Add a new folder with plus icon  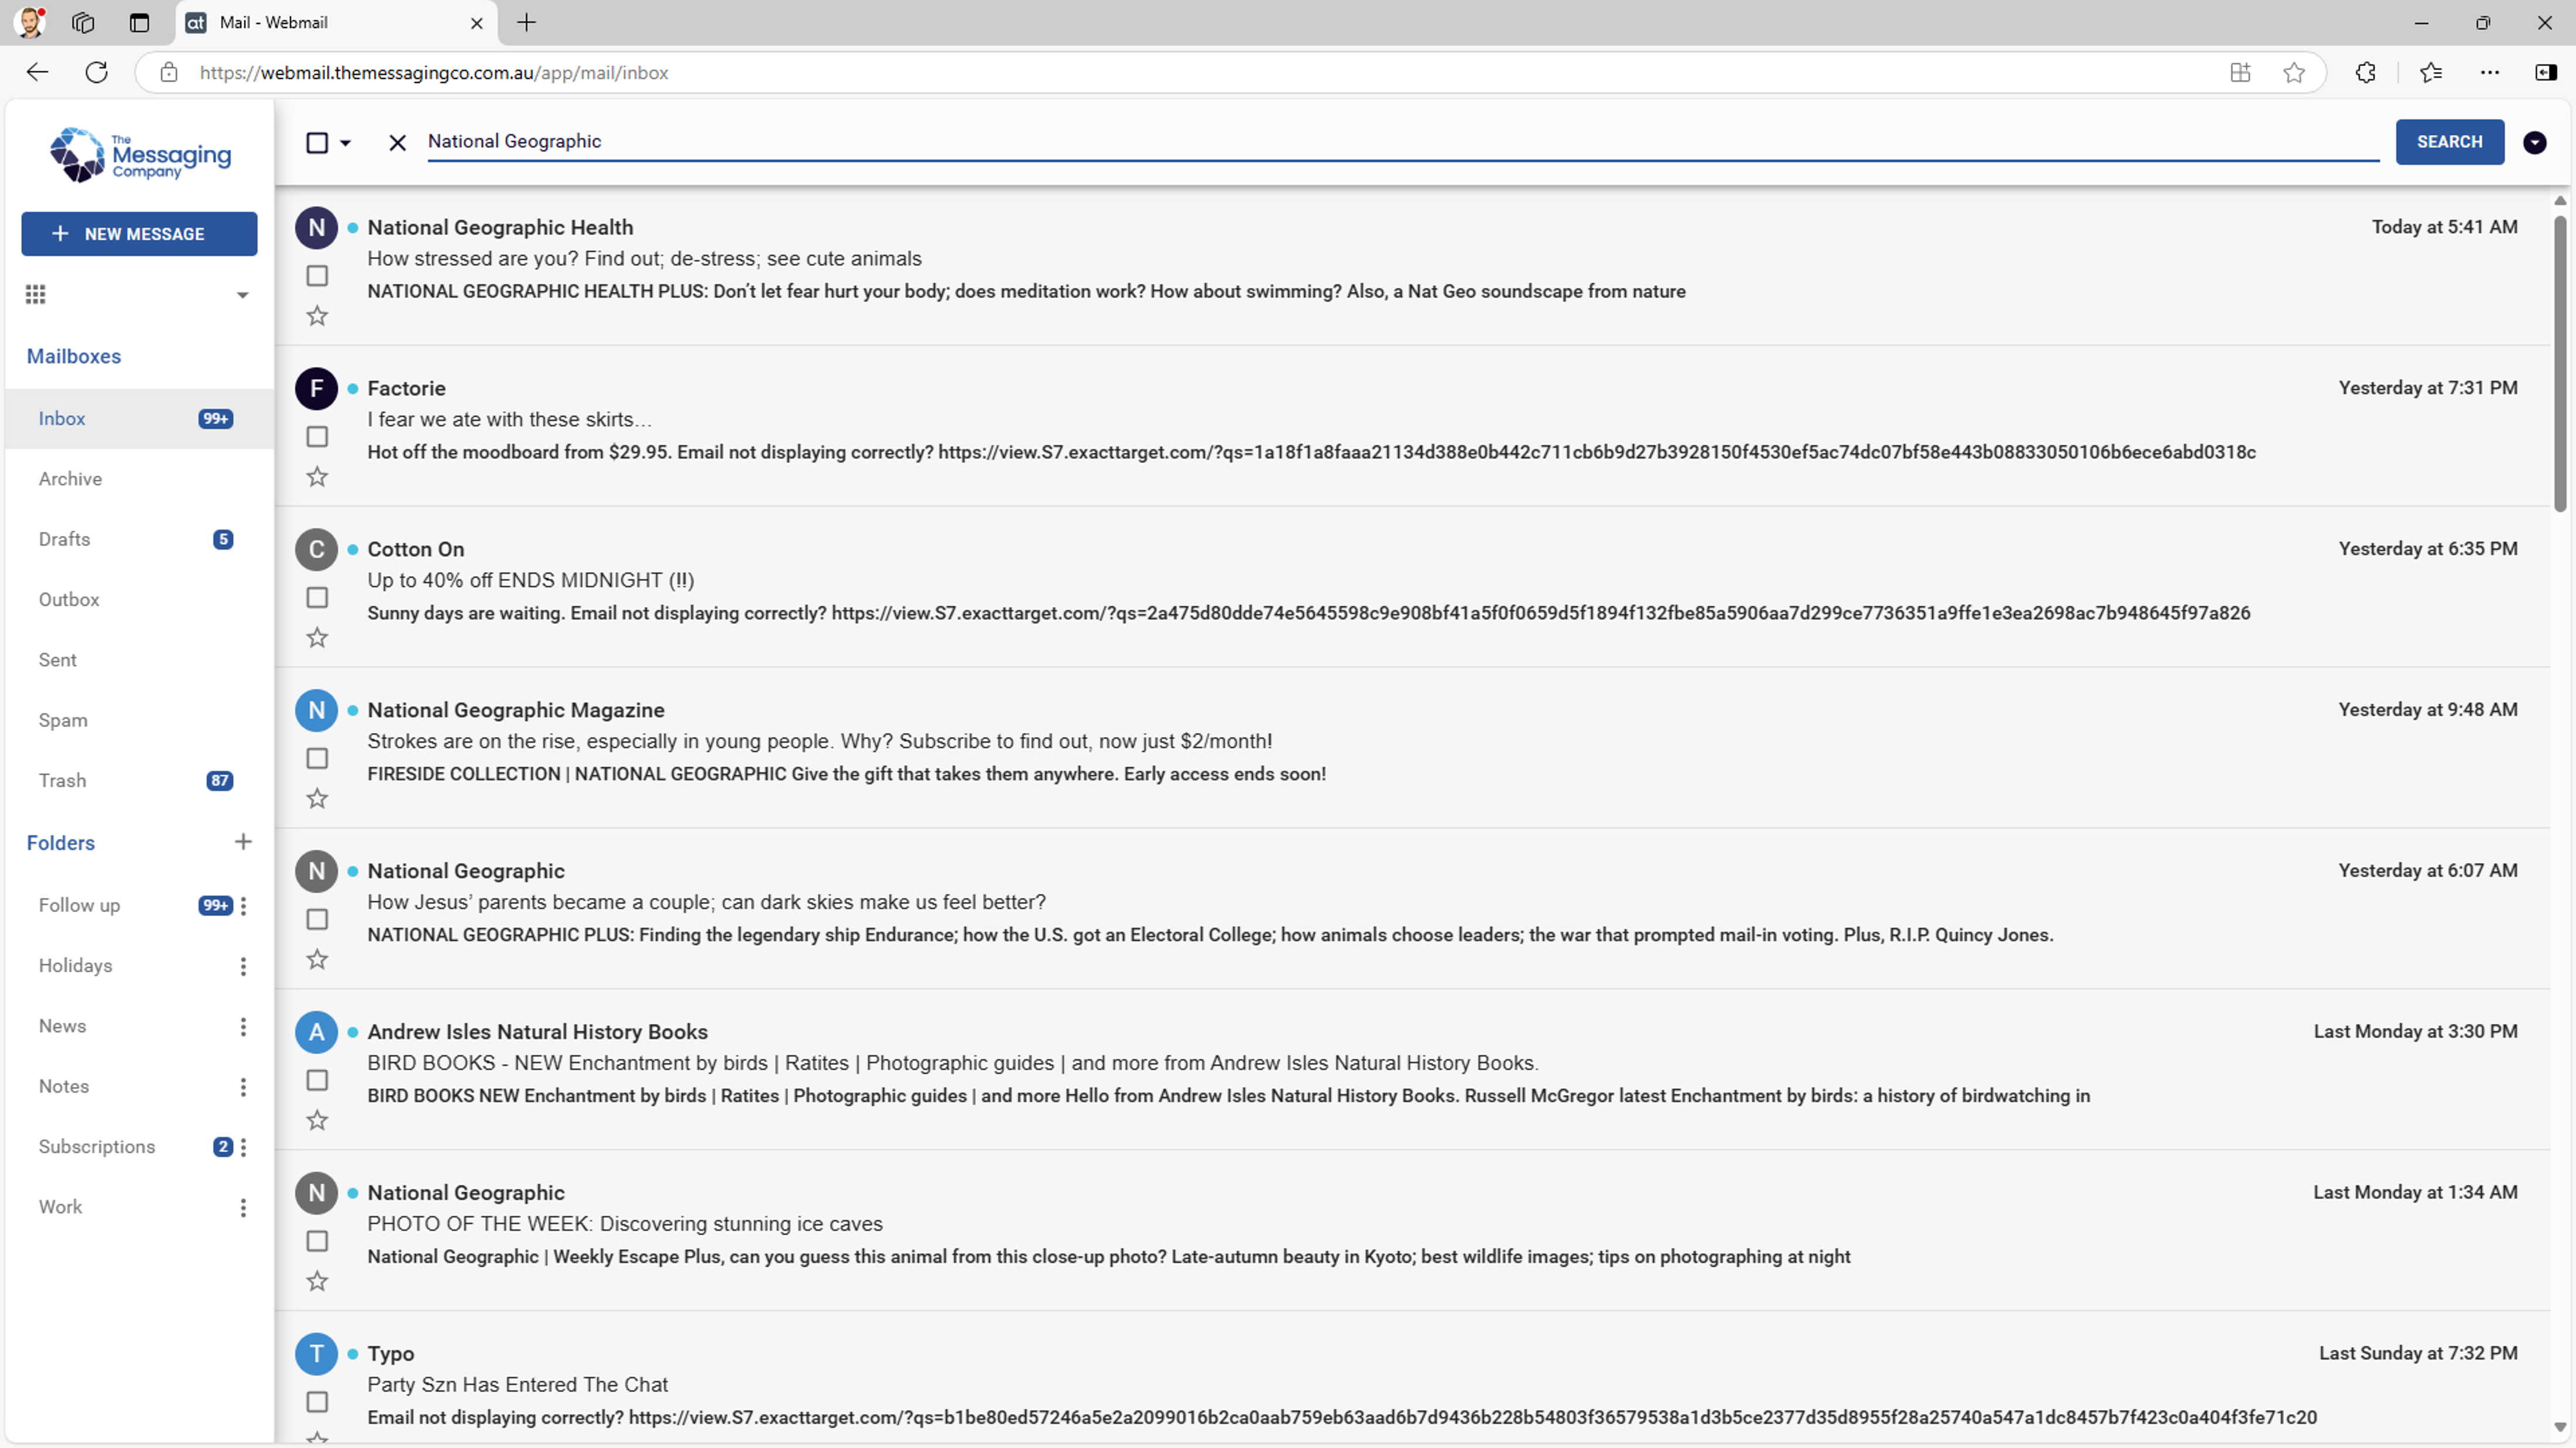(x=243, y=842)
